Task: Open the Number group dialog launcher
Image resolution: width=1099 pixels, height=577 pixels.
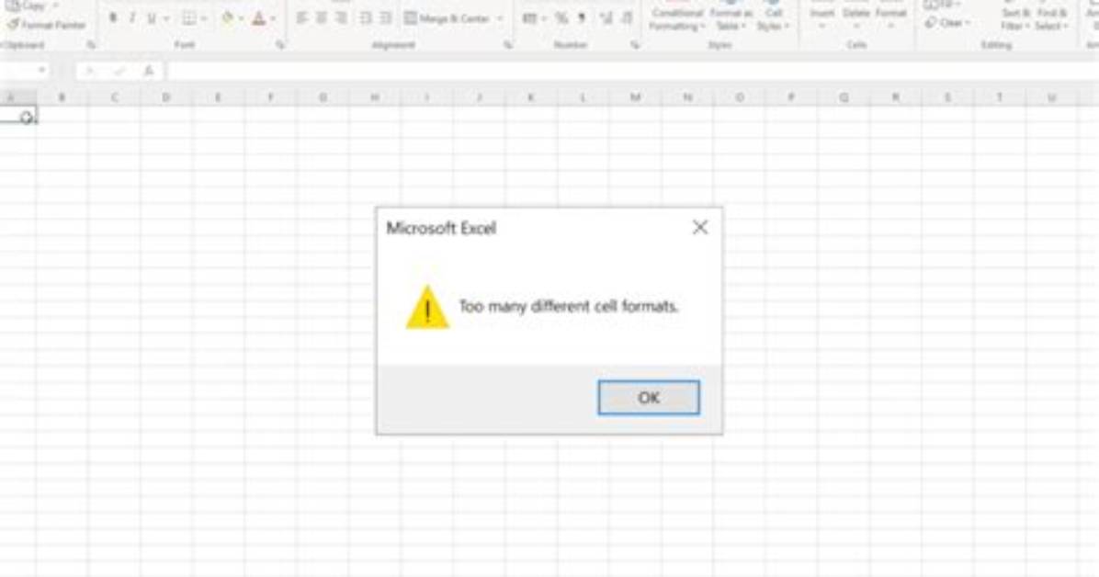Action: (634, 45)
